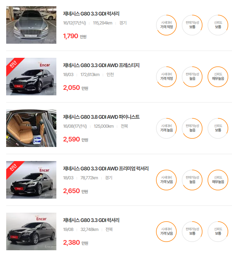Open 제네시스 G80 3.3 GDI AWD 프리미엄 럭셔리 listing
This screenshot has width=232, height=254.
tap(106, 168)
